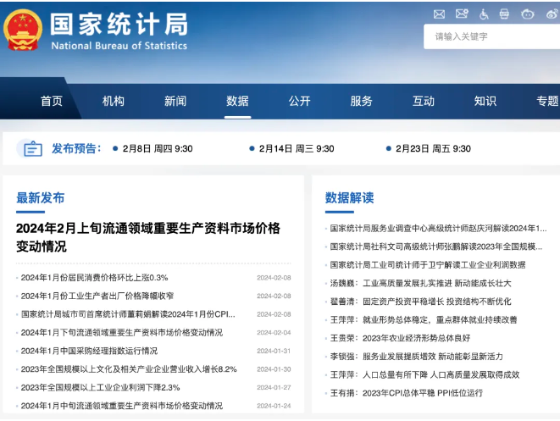The height and width of the screenshot is (421, 560).
Task: Open 于卫宁解读工业企业利润数据 article
Action: tap(428, 264)
